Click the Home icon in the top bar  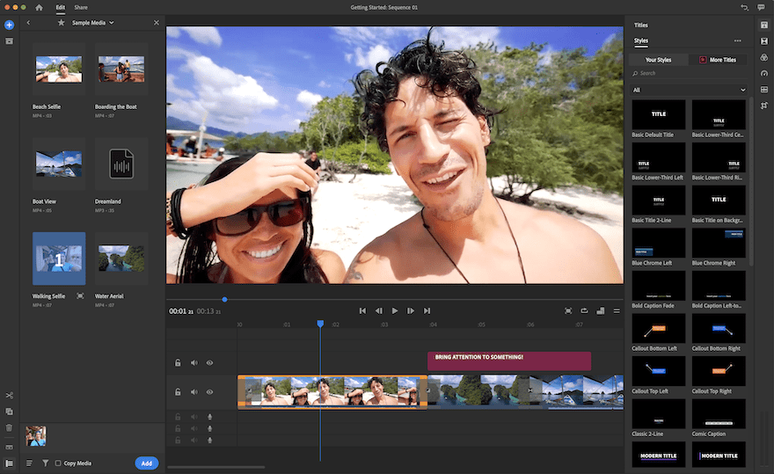(x=39, y=7)
